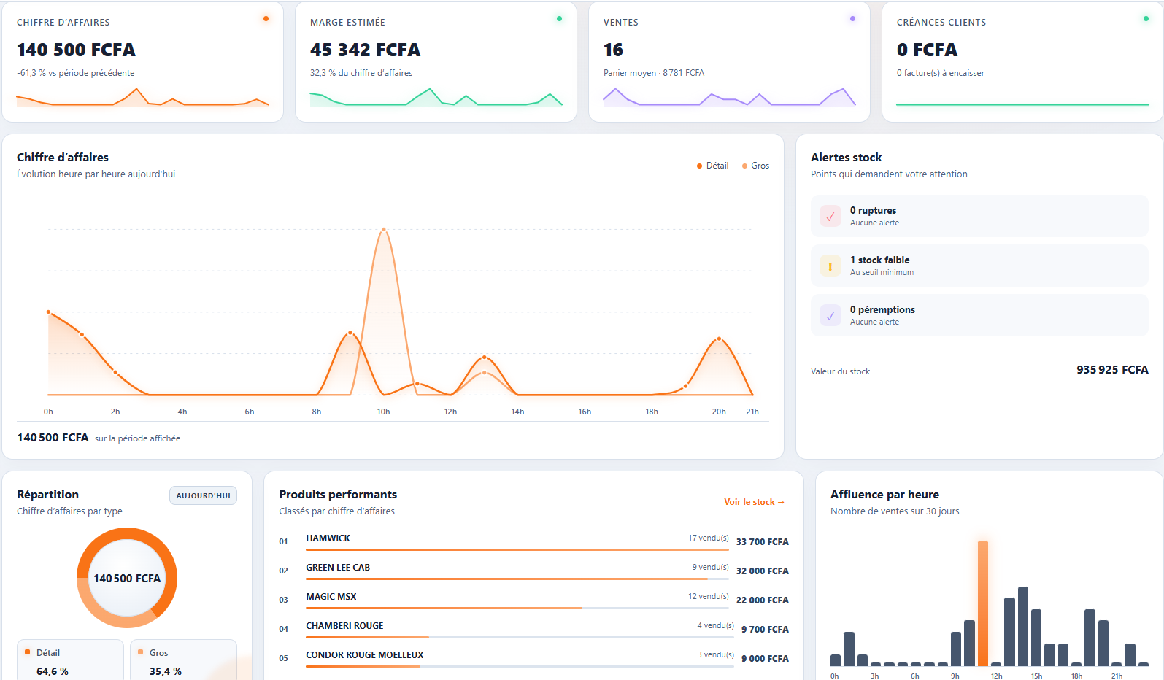The width and height of the screenshot is (1164, 680).
Task: Click the 12h axis label on the revenue chart
Action: click(450, 412)
